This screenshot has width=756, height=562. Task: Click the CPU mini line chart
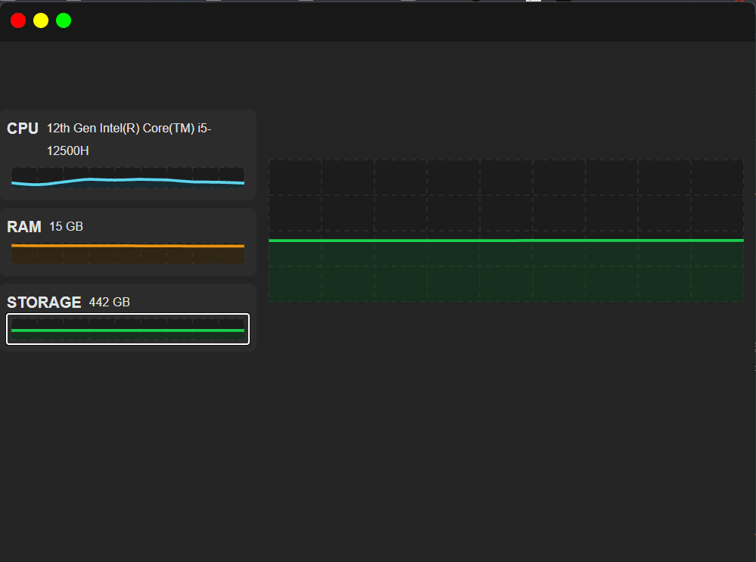point(128,178)
